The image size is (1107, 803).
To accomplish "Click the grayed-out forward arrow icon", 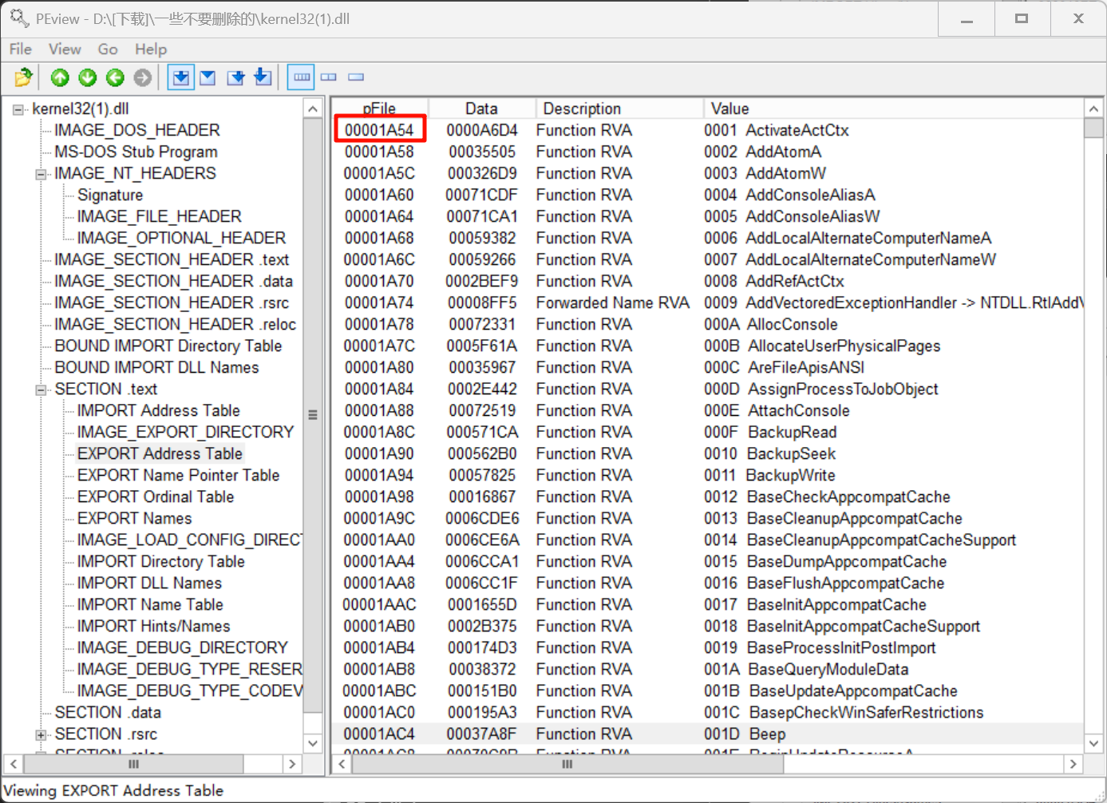I will pos(143,77).
